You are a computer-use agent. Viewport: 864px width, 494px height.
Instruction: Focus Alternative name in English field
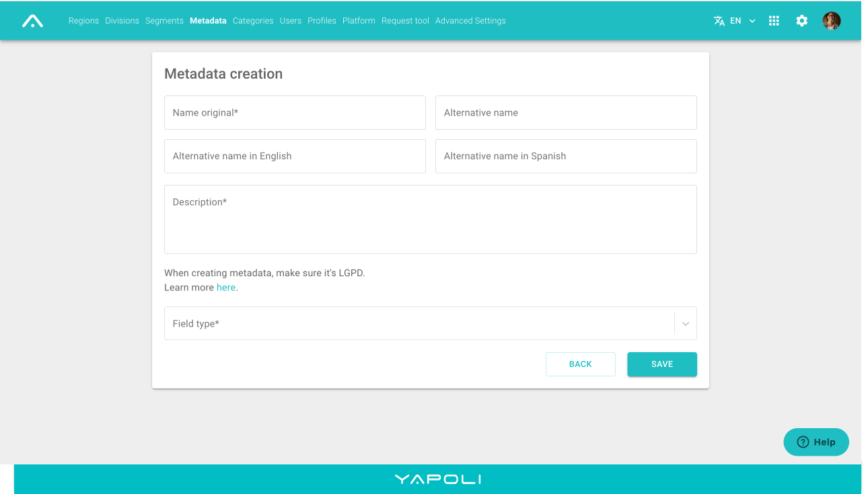click(295, 156)
